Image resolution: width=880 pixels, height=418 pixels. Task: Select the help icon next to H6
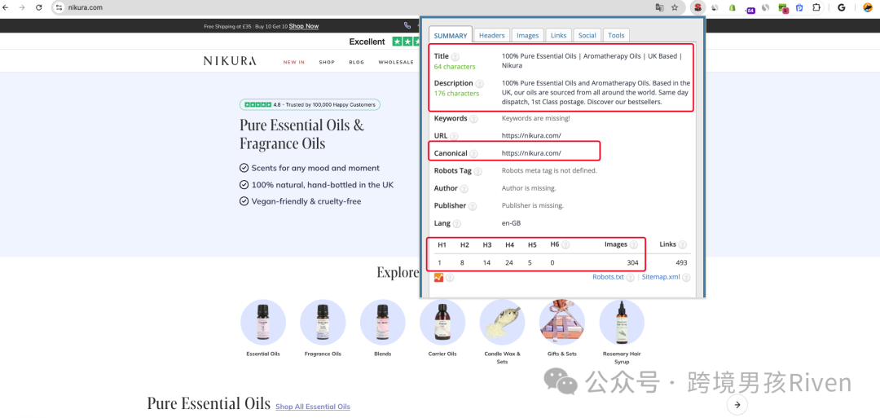pyautogui.click(x=565, y=244)
